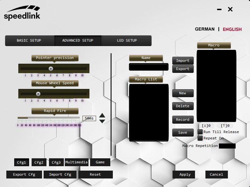
Task: Switch to the Cfg3 profile
Action: coord(56,162)
